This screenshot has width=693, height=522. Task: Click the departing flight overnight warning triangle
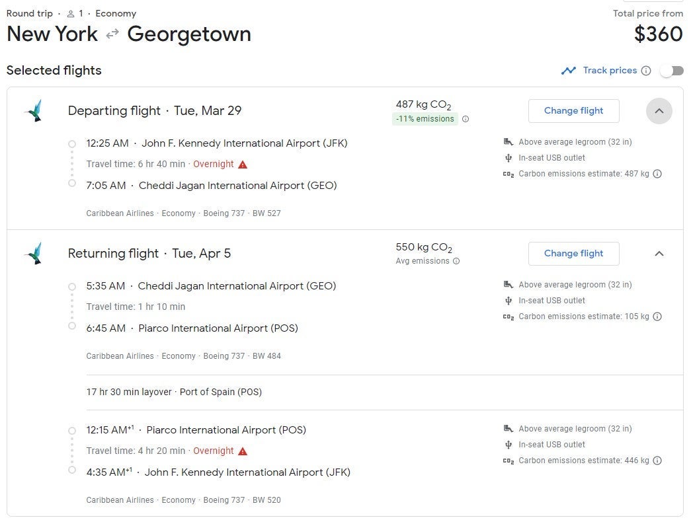pos(243,165)
